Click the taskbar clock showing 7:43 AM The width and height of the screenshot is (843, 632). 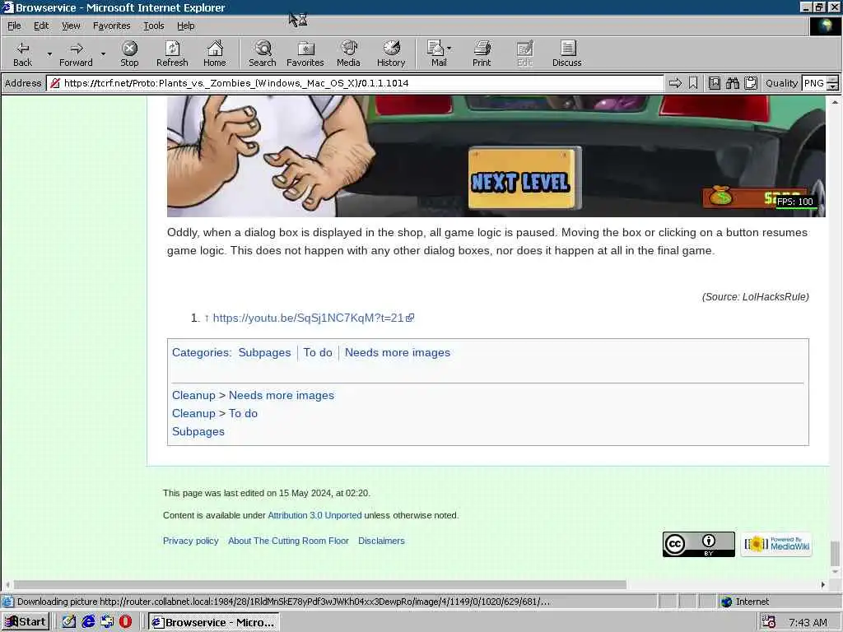point(808,622)
